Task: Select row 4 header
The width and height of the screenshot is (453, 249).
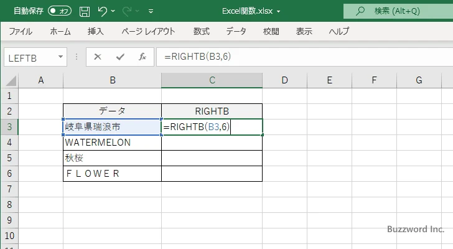Action: coord(9,143)
